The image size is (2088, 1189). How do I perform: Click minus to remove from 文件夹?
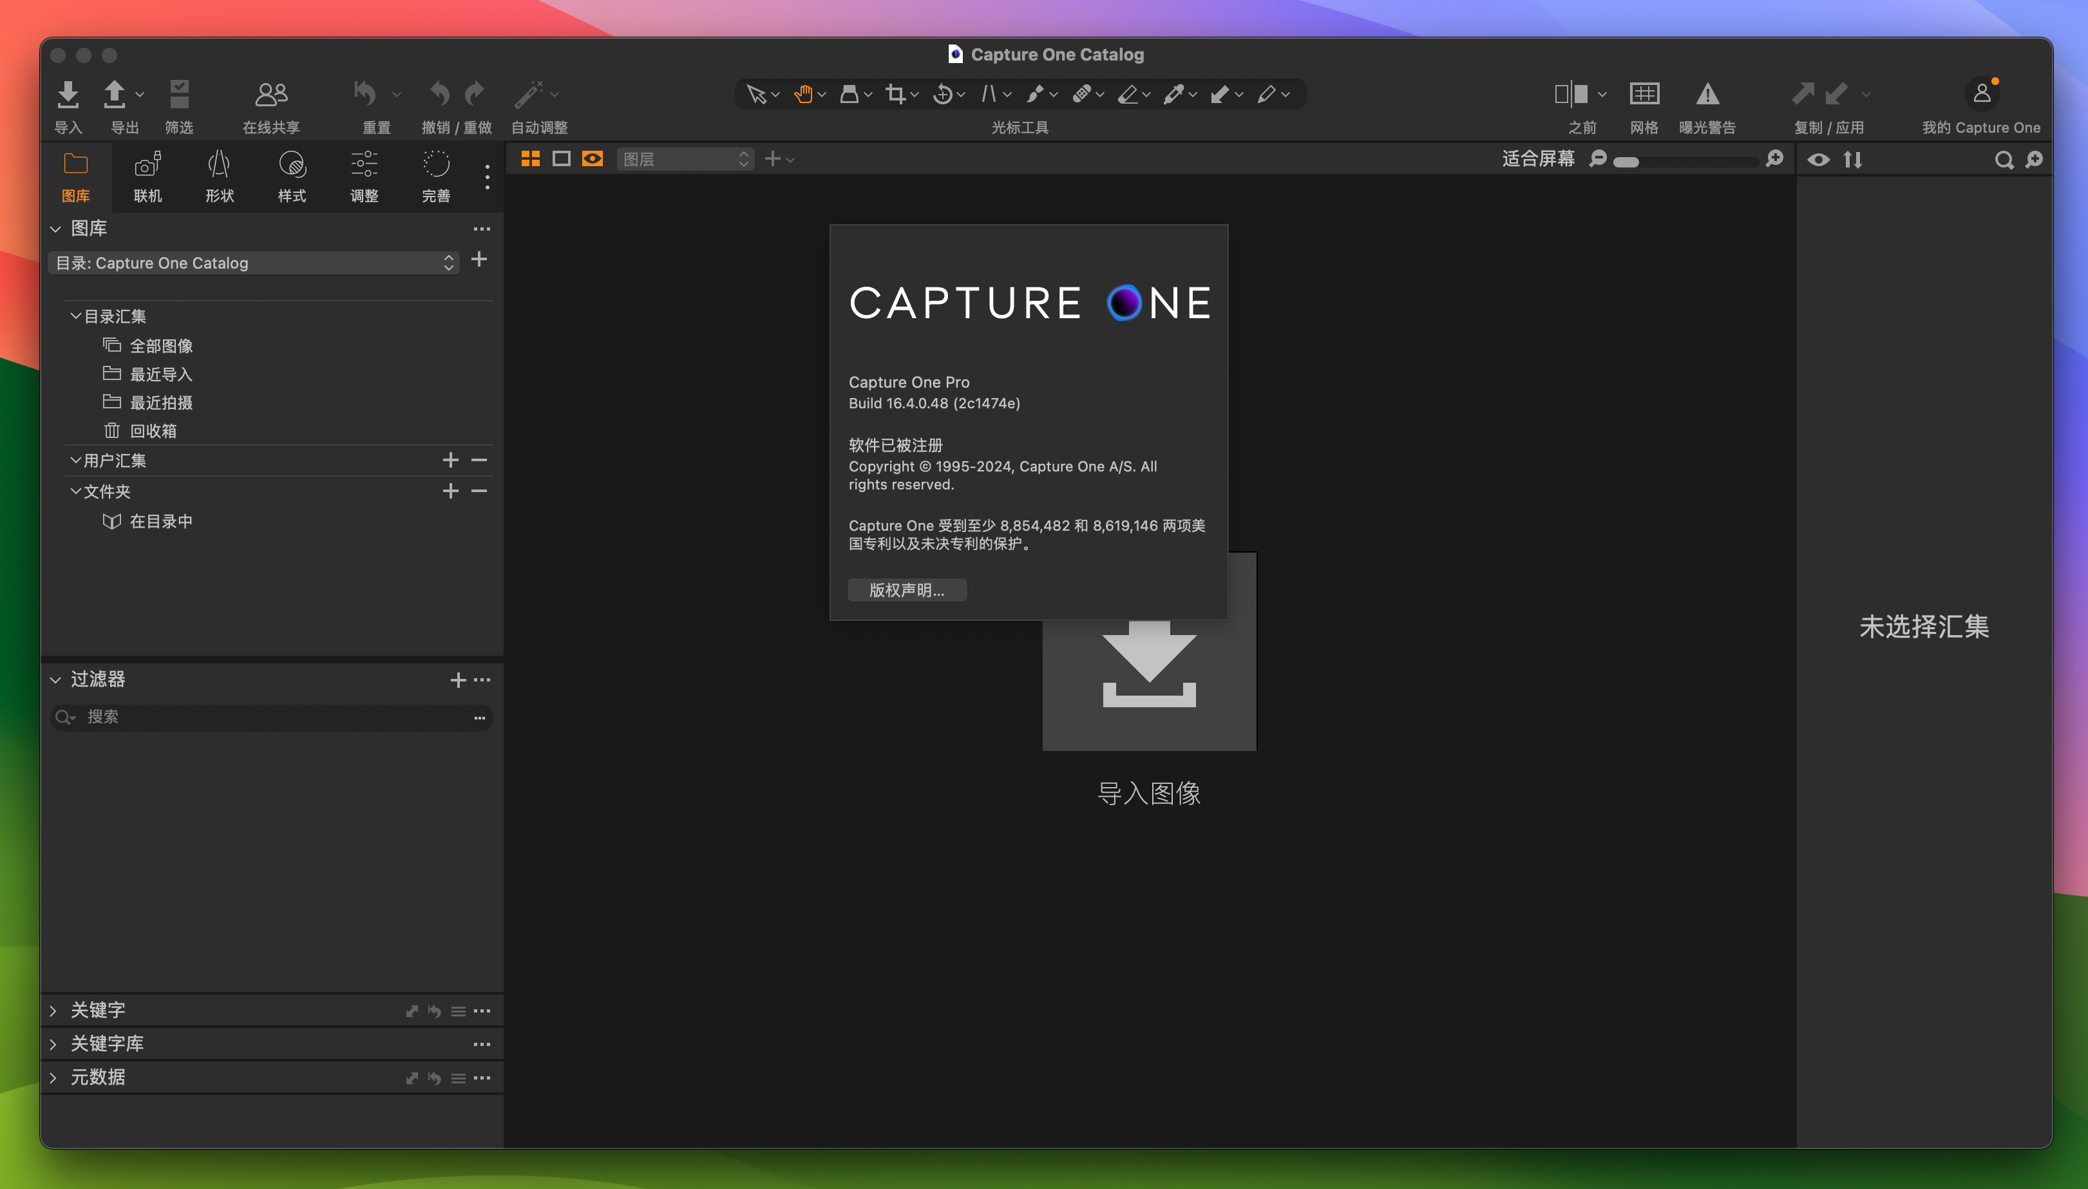(479, 491)
